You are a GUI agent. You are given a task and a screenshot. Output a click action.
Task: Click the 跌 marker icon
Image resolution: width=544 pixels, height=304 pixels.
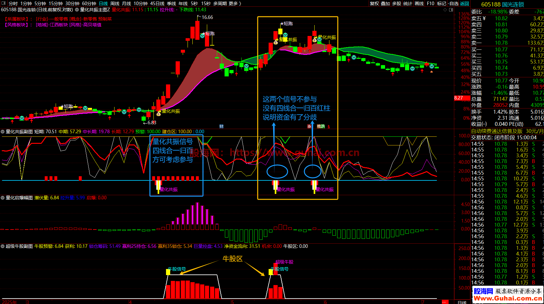pos(323,126)
